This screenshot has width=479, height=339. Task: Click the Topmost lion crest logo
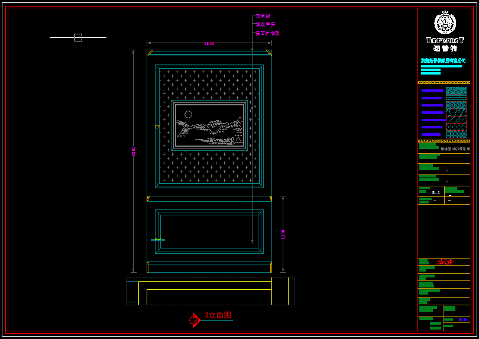tap(444, 23)
